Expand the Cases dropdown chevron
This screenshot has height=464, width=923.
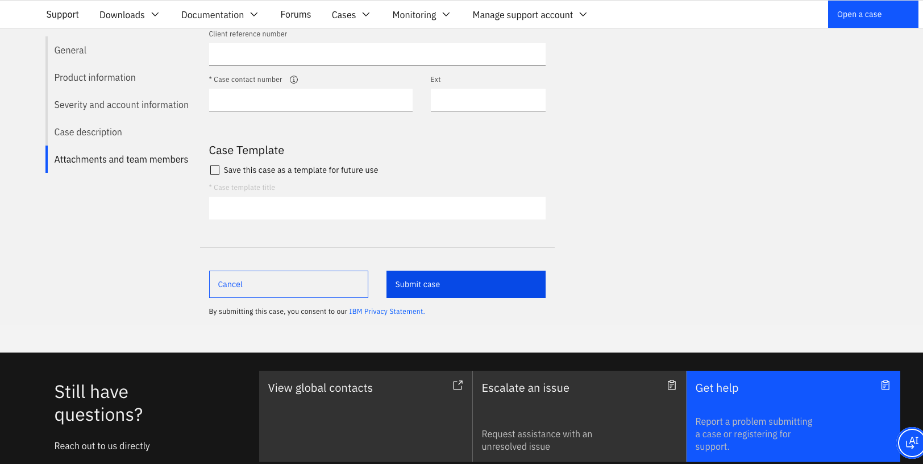(x=366, y=14)
